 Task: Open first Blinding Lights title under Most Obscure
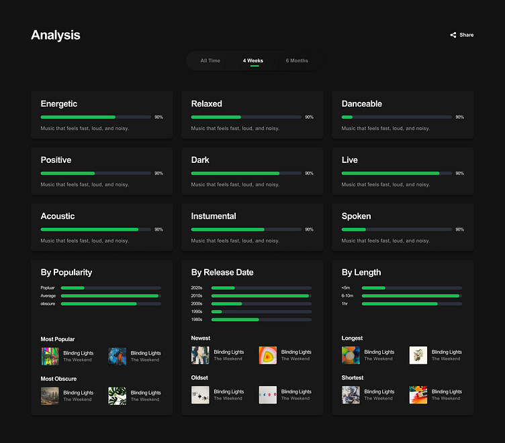pos(79,393)
